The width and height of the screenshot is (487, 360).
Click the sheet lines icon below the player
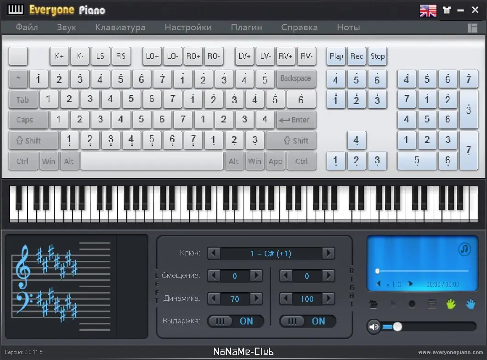click(x=432, y=304)
